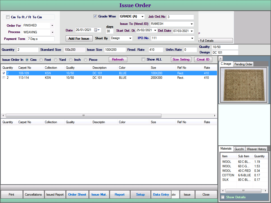The width and height of the screenshot is (271, 203).
Task: Enable Cm To Ft / Ft To Cm checkbox
Action: 8,17
